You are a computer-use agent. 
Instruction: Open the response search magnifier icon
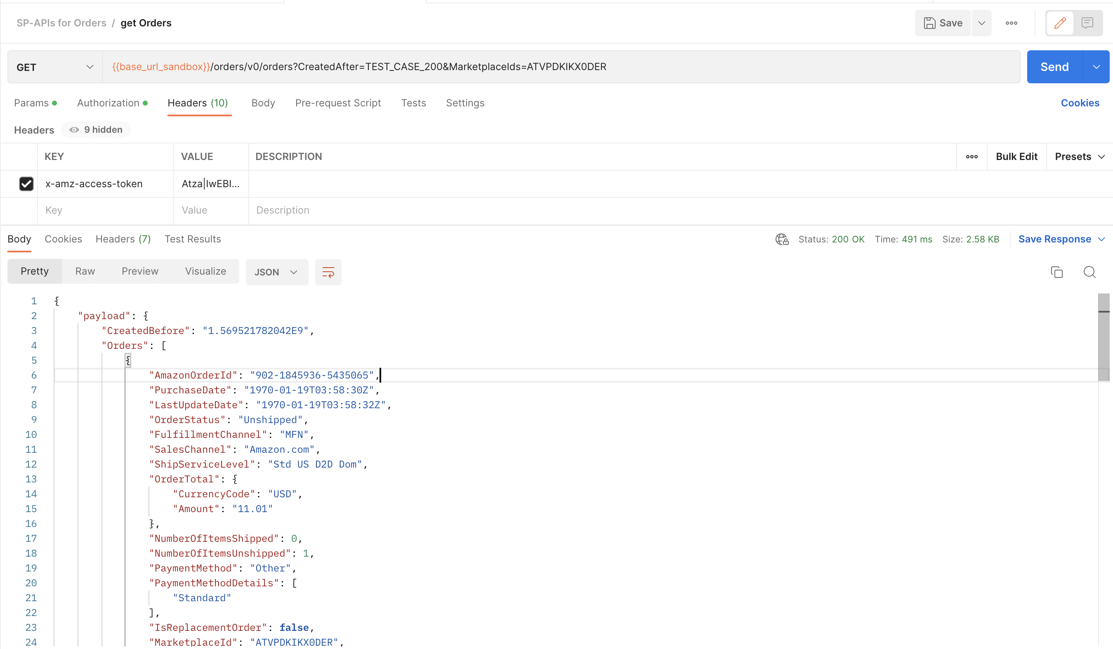[1089, 273]
